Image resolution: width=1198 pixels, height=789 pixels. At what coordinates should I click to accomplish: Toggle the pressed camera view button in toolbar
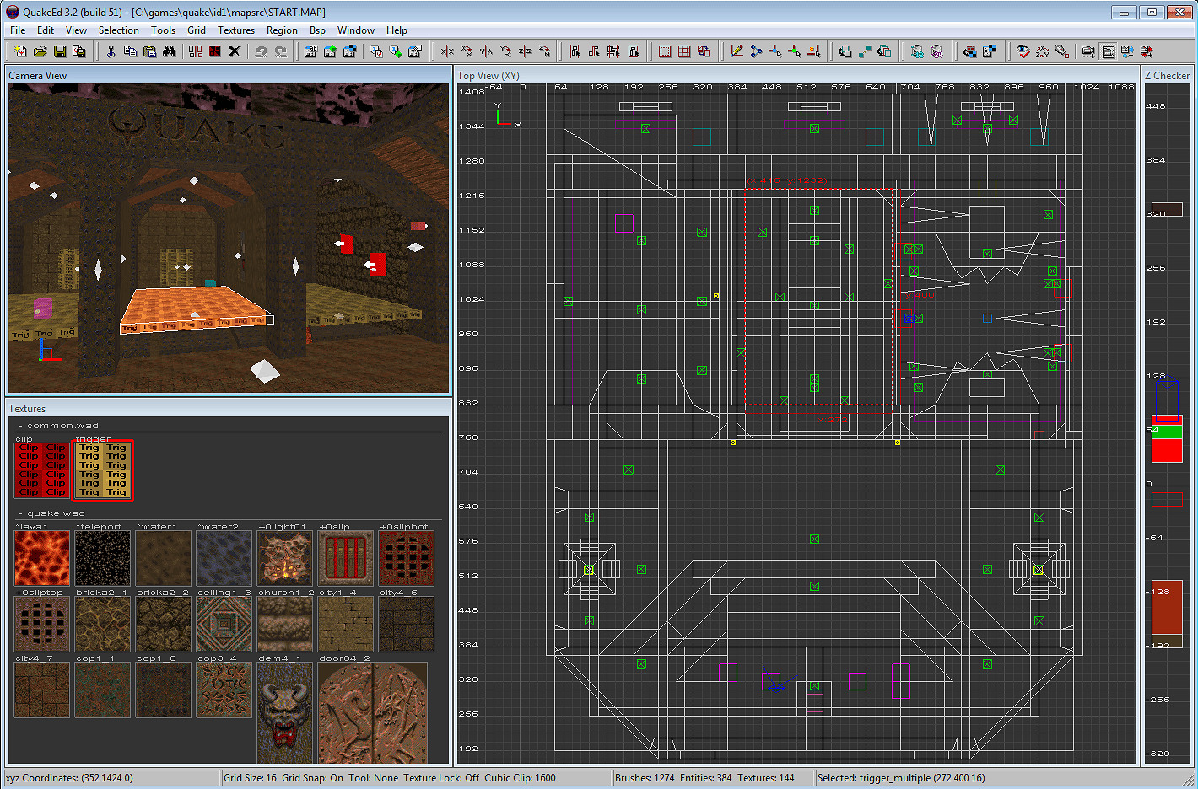tap(1108, 51)
